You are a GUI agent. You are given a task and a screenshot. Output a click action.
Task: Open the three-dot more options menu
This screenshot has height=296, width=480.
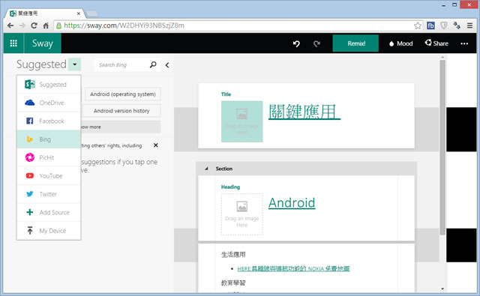click(464, 43)
